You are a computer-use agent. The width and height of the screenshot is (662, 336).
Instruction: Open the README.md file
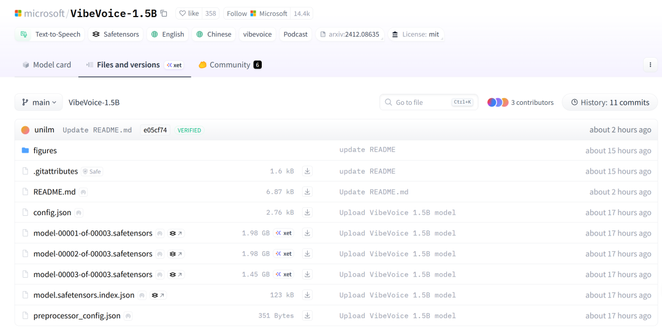pos(55,192)
